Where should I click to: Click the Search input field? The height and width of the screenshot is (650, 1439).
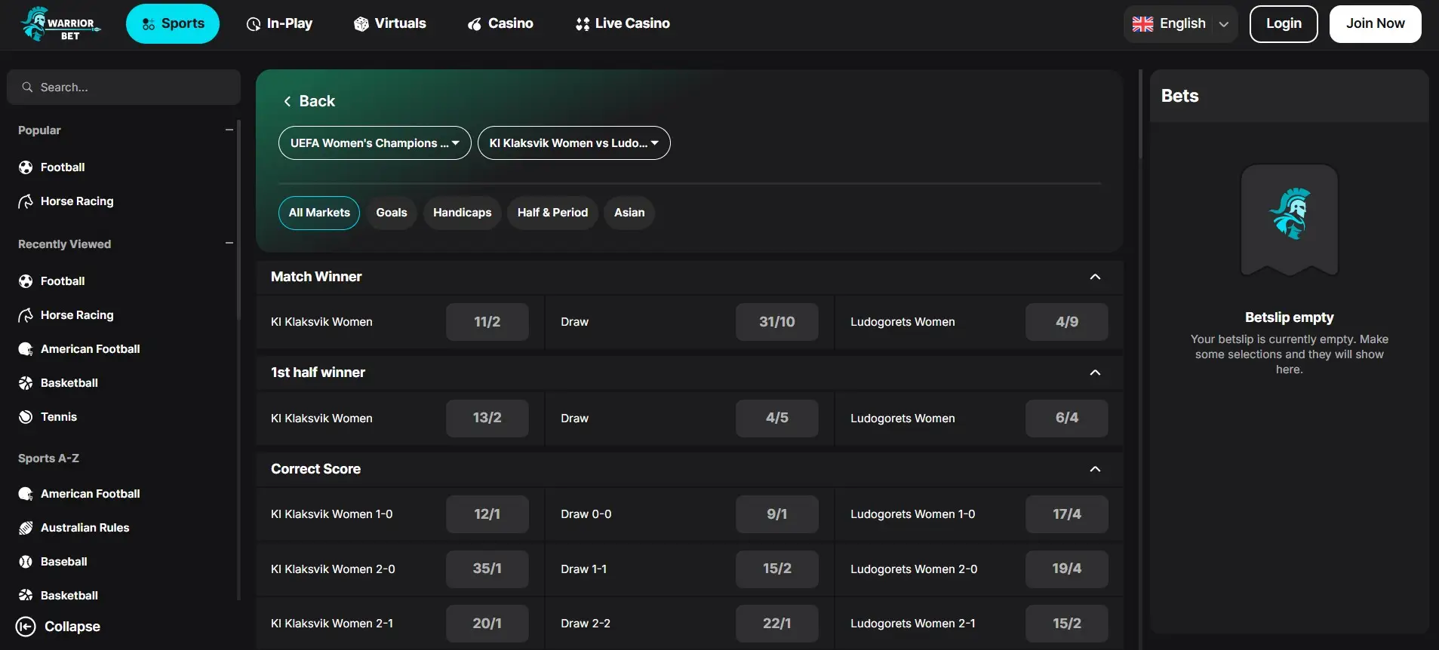tap(124, 87)
